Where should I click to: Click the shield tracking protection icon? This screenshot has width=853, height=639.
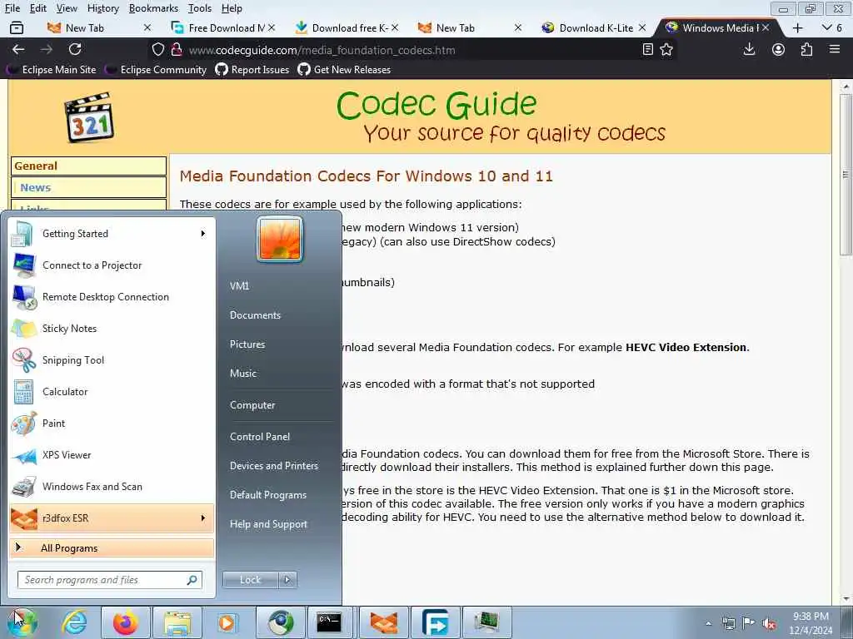157,50
